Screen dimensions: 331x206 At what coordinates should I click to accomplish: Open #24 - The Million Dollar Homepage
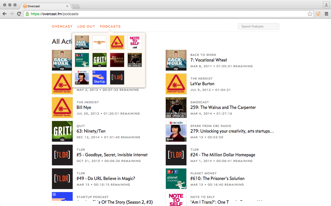(x=223, y=155)
